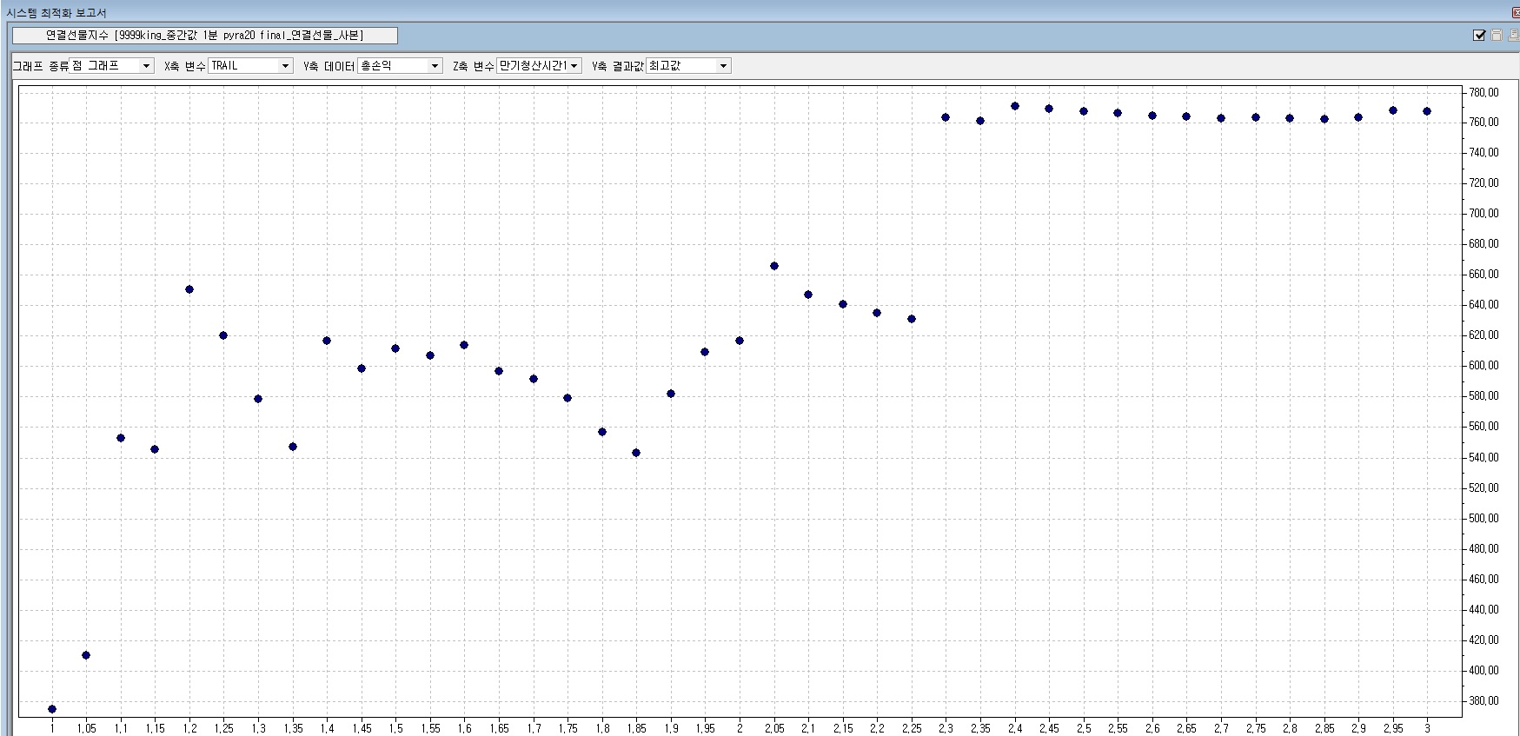
Task: Select the data point at TRAIL 1.05
Action: (86, 655)
